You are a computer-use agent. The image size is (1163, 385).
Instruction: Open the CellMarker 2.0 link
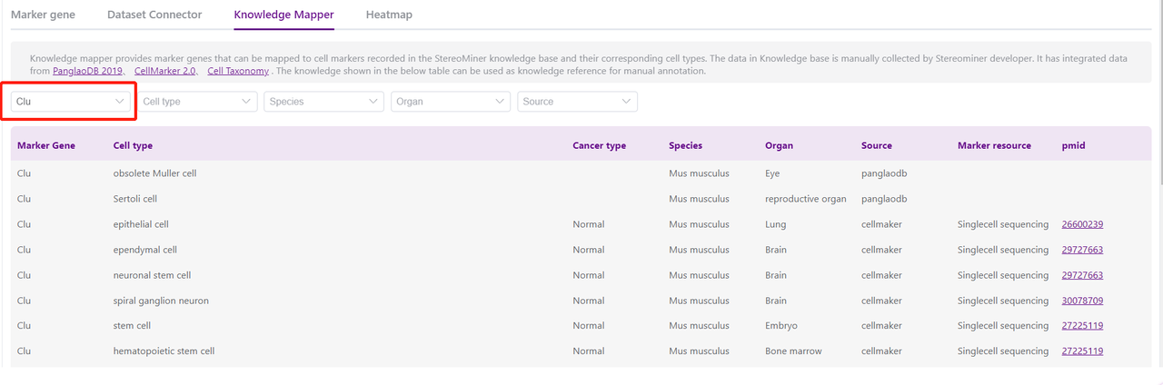[164, 71]
